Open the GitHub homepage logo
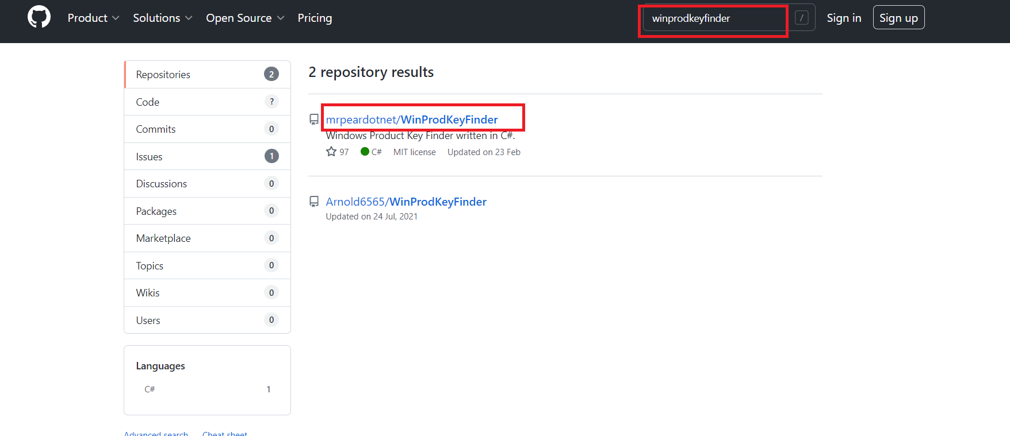Image resolution: width=1010 pixels, height=436 pixels. [39, 17]
